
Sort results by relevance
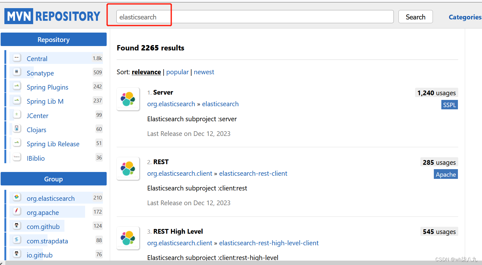(x=146, y=72)
